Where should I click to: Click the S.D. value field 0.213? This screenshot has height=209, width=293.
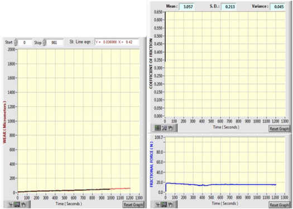point(228,7)
